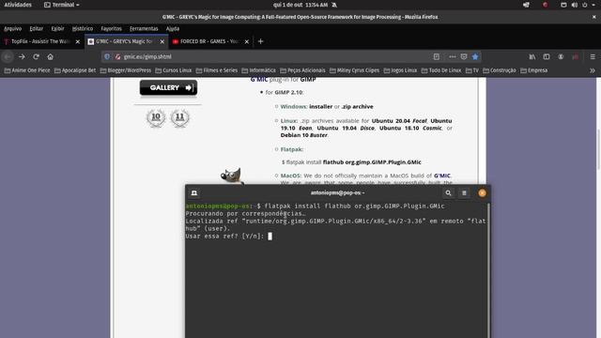This screenshot has width=601, height=338.
Task: Open a new tab with plus button
Action: (x=261, y=41)
